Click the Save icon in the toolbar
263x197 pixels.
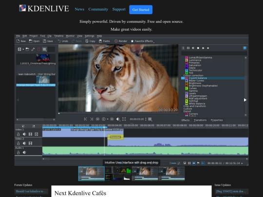pos(44,41)
